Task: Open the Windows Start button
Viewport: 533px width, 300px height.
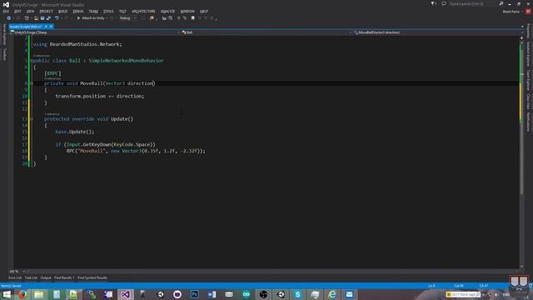Action: (7, 294)
